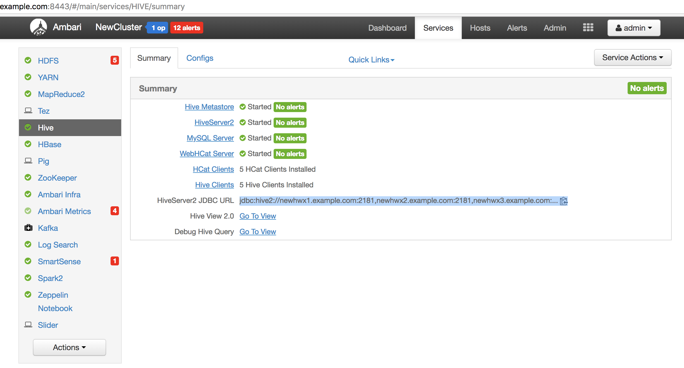Click the laptop icon beside Slider
Viewport: 684px width, 368px height.
(28, 324)
